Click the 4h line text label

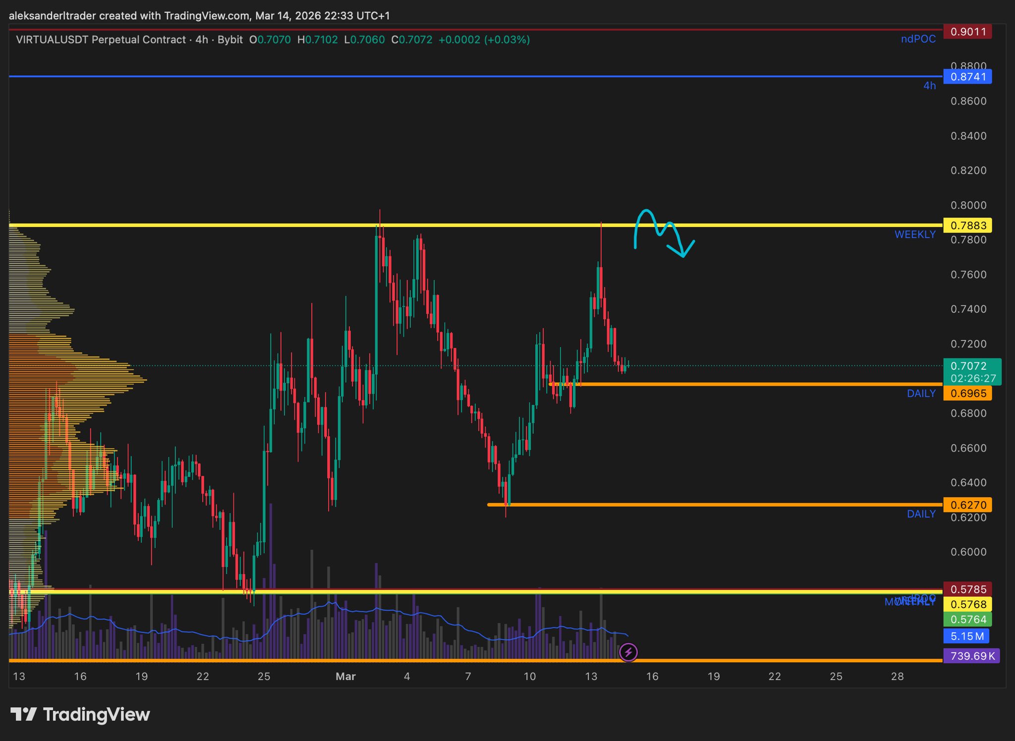[929, 86]
